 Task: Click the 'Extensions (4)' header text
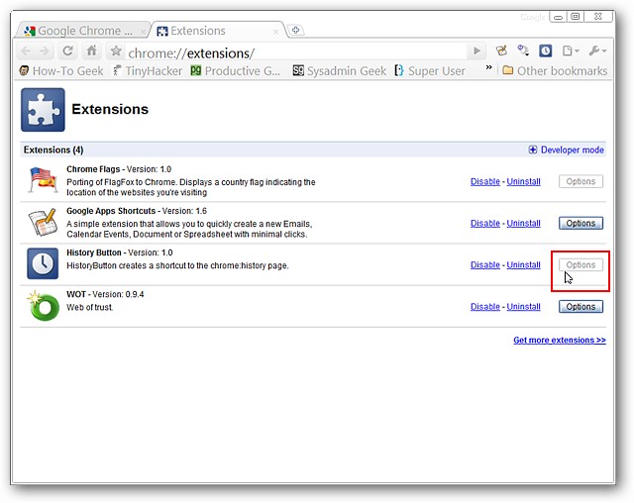pos(53,150)
